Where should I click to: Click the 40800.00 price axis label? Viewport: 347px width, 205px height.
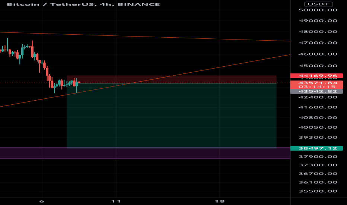(x=318, y=117)
